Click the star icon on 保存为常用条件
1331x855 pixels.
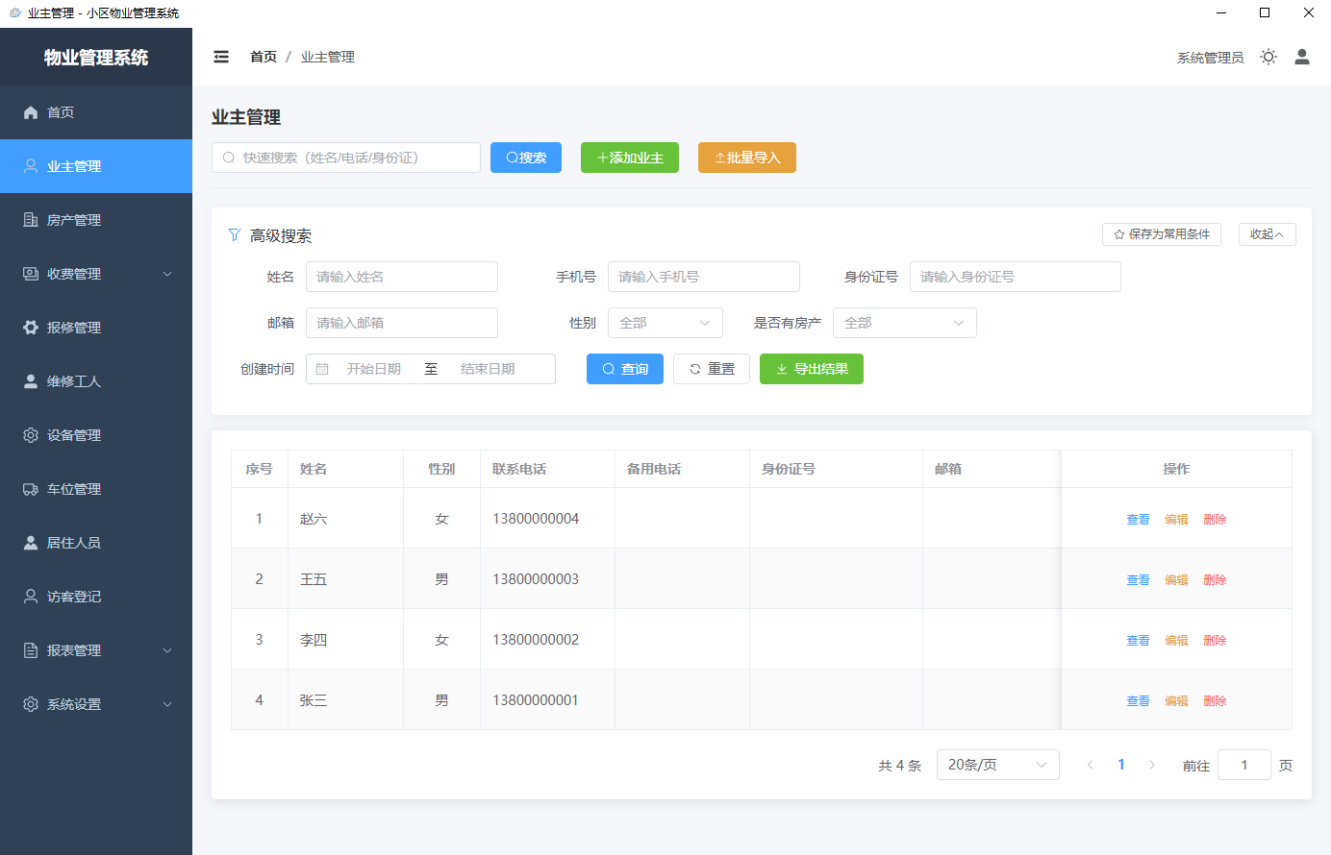(x=1119, y=234)
